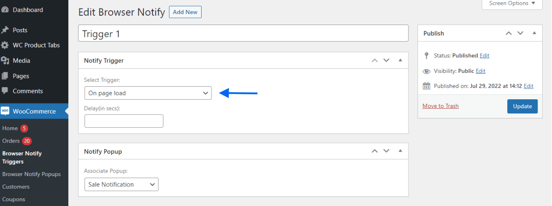The image size is (552, 206).
Task: Click the Media library icon
Action: (x=5, y=60)
